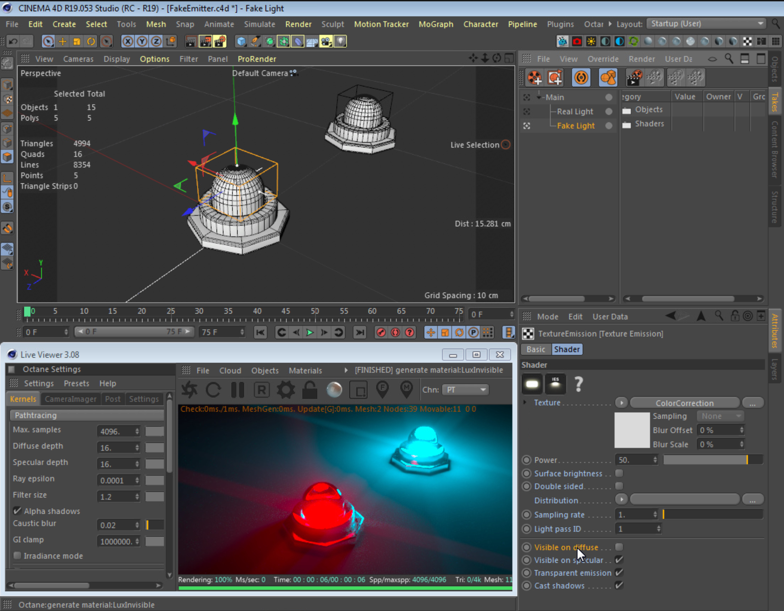Click the ColorCorrection texture button
This screenshot has width=784, height=611.
685,403
